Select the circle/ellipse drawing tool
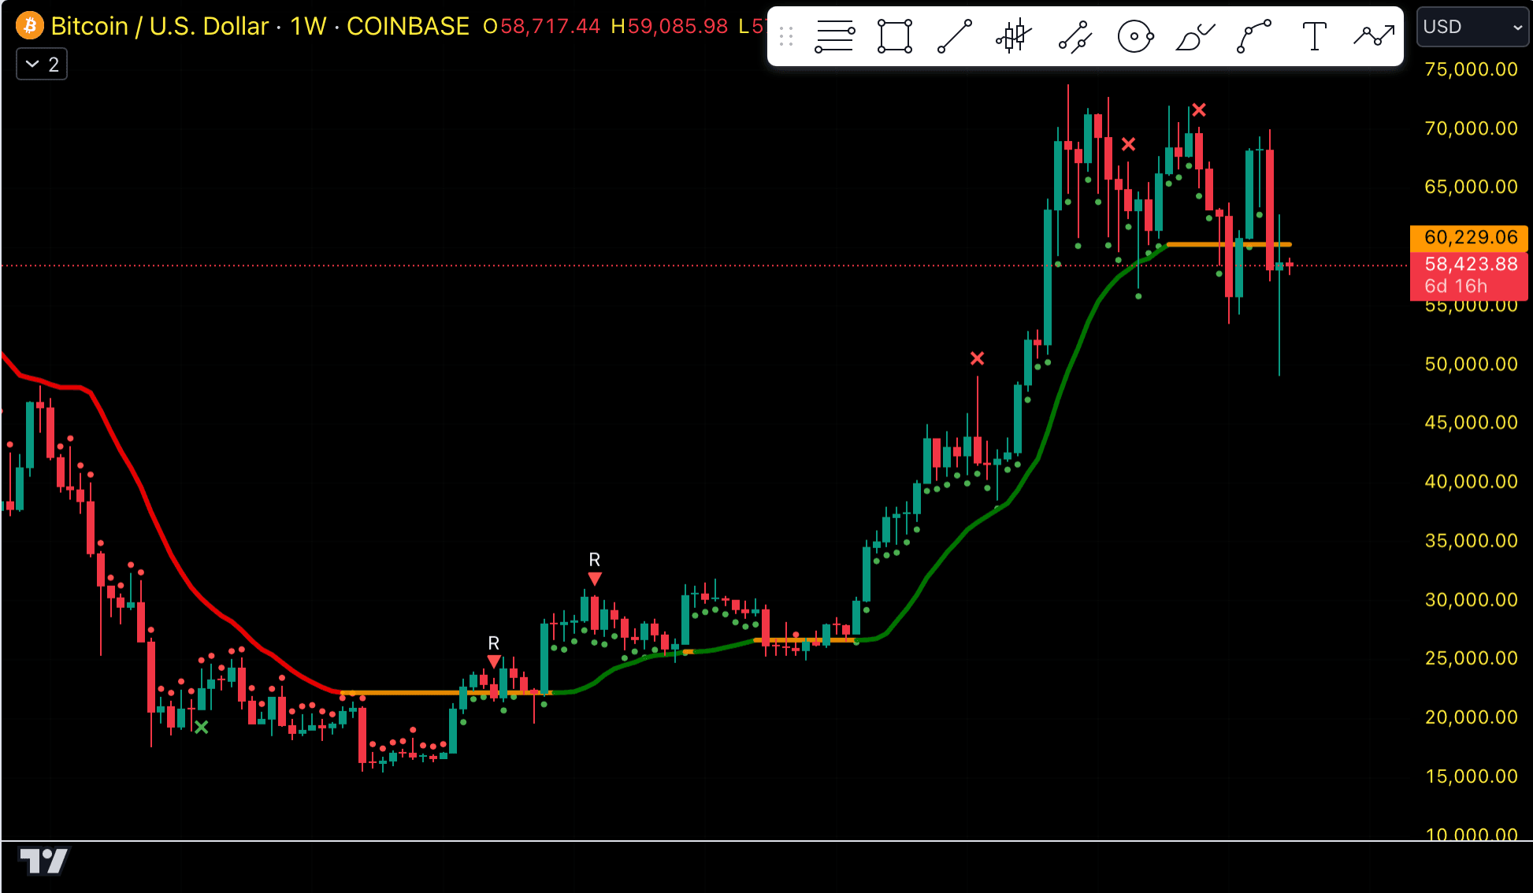The height and width of the screenshot is (893, 1533). (1135, 36)
